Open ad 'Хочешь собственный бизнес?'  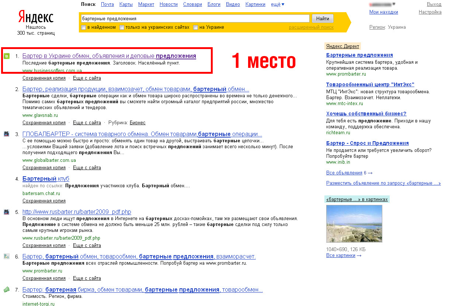pos(366,114)
